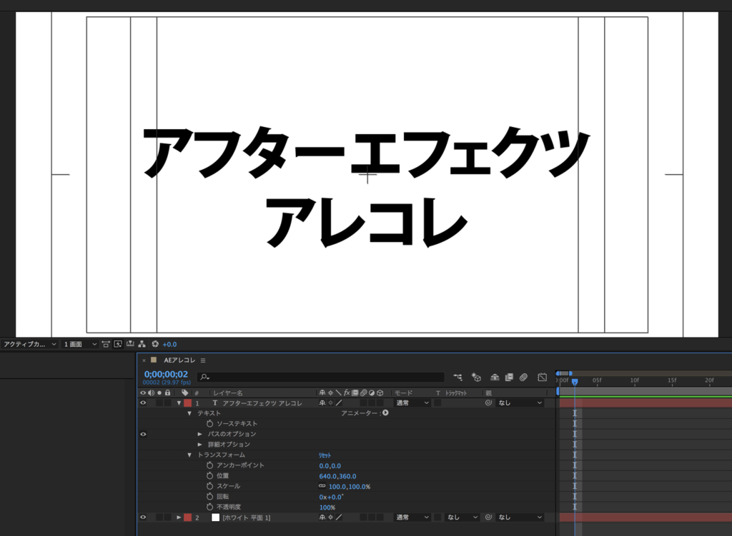Collapse the トランスフォーム group
The width and height of the screenshot is (732, 536).
pos(189,455)
